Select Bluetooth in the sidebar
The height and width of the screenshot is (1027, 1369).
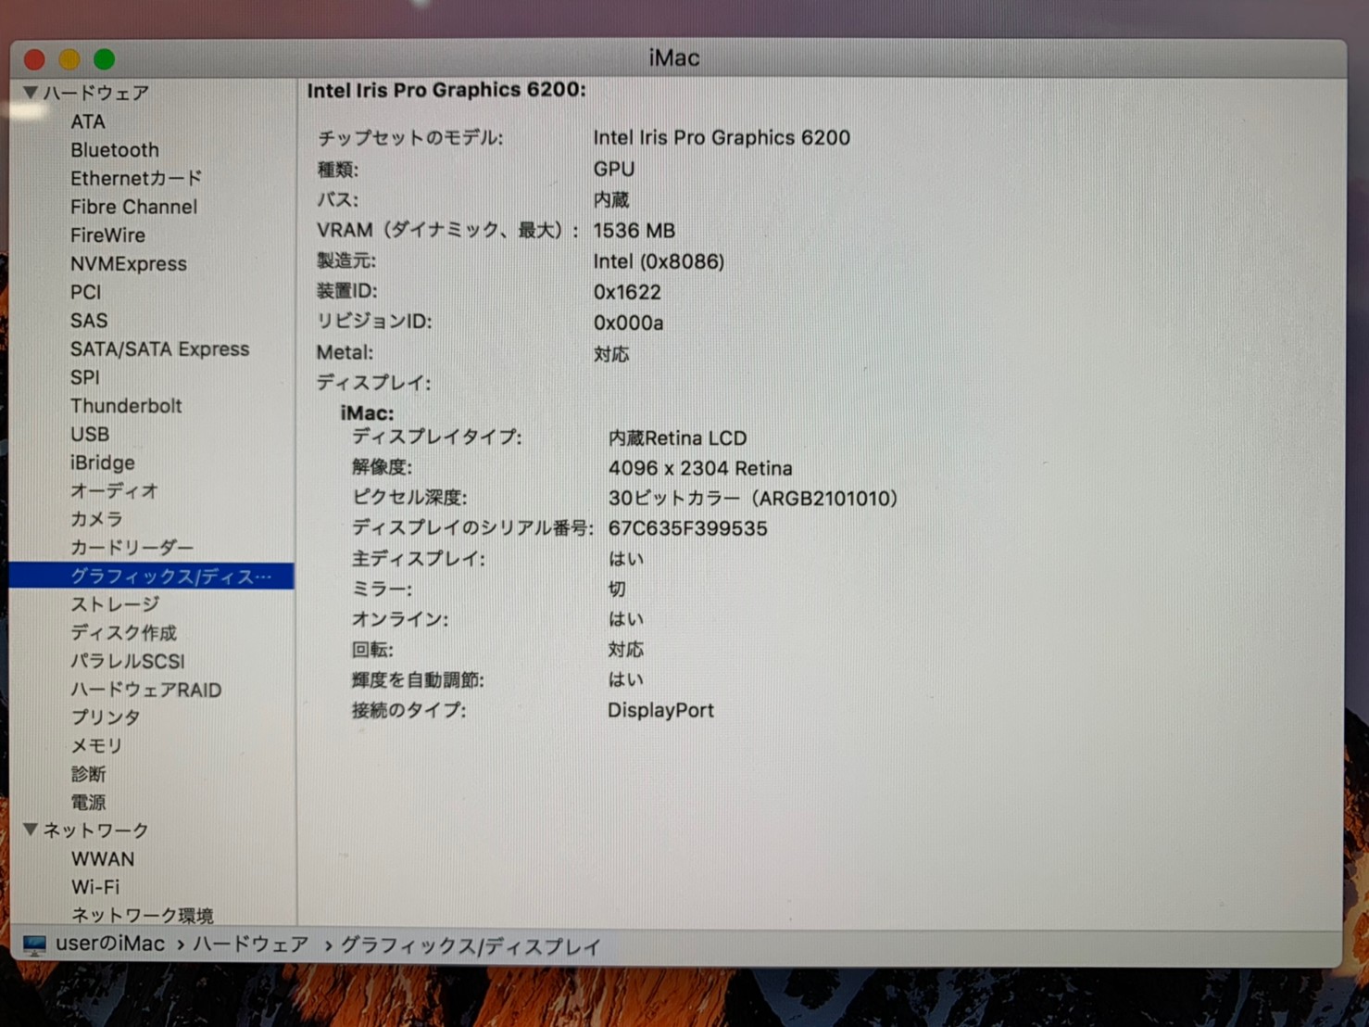click(114, 150)
